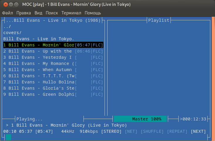
Task: Close the MOC terminal window
Action: click(x=6, y=4)
